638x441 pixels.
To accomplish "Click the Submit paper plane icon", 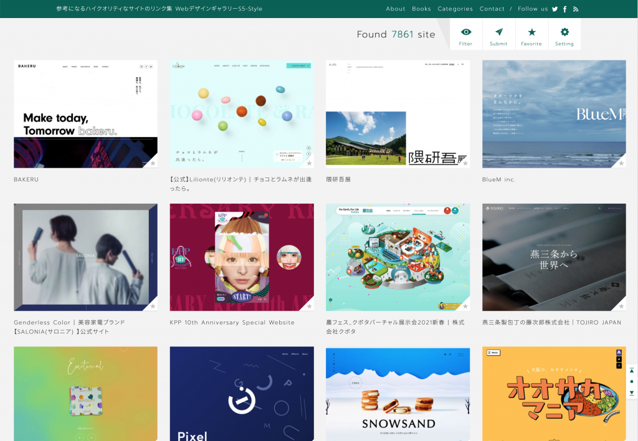I will [x=498, y=35].
